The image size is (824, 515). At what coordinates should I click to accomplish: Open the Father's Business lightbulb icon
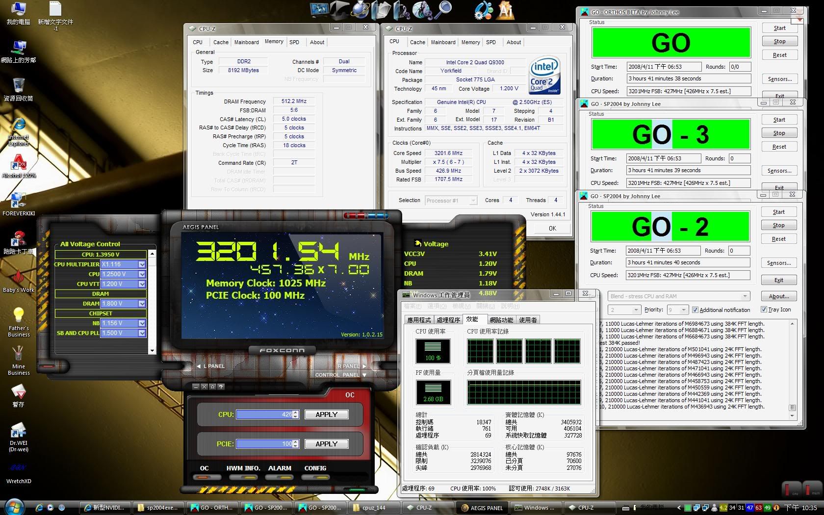pos(19,322)
